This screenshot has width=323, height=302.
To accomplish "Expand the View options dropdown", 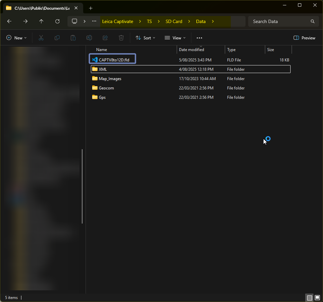I will point(175,38).
